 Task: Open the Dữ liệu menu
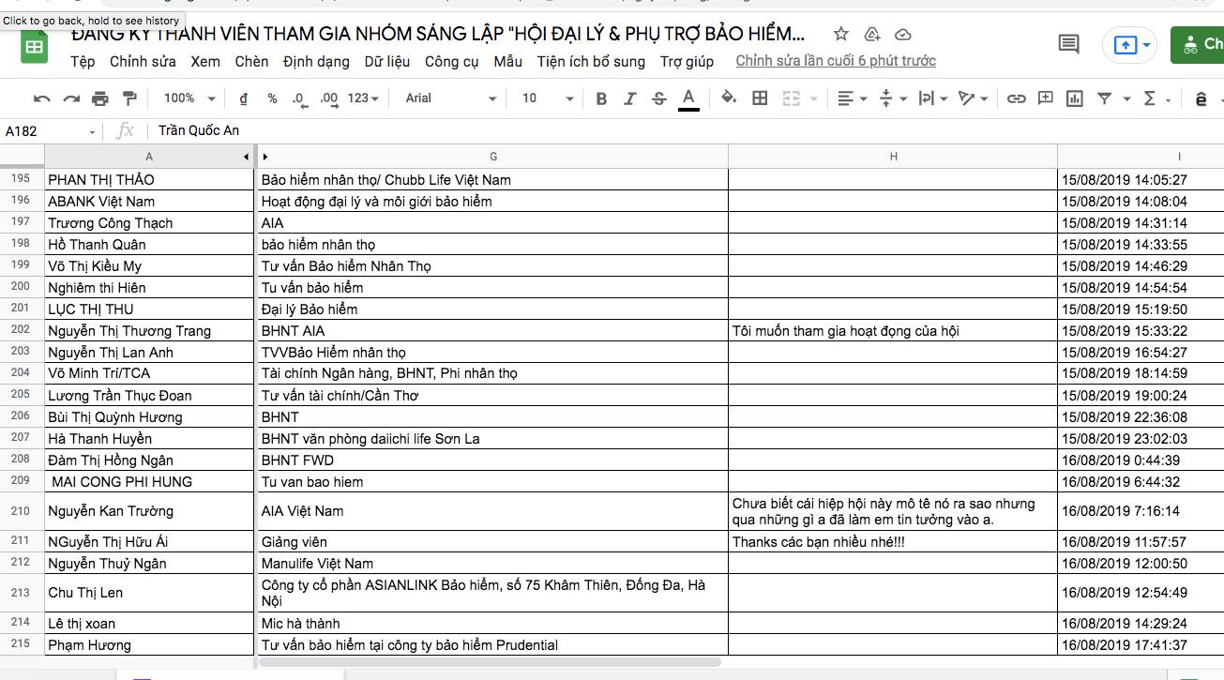pyautogui.click(x=387, y=61)
